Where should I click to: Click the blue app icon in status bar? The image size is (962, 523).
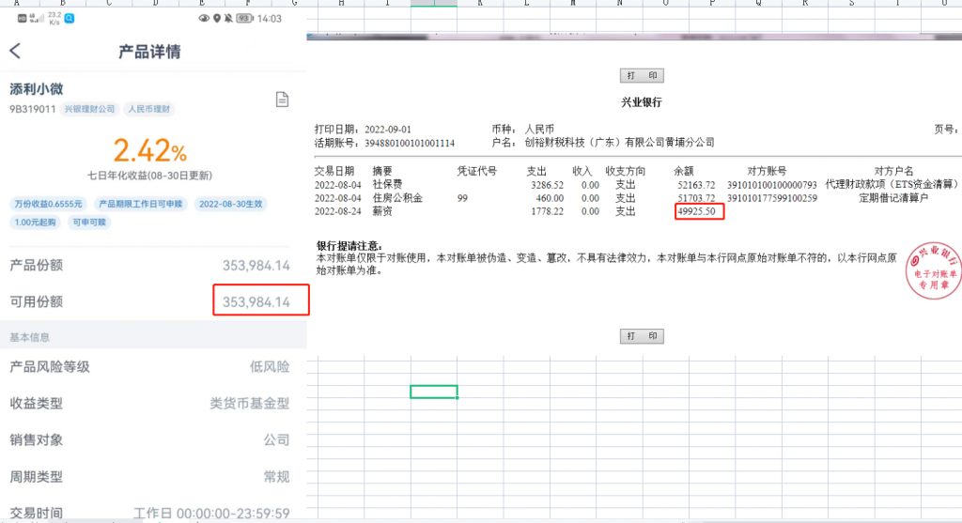70,19
